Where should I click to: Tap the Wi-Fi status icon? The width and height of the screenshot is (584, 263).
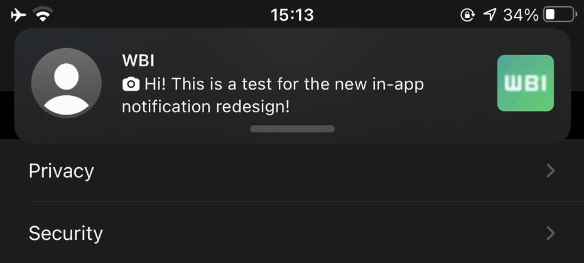[x=43, y=15]
